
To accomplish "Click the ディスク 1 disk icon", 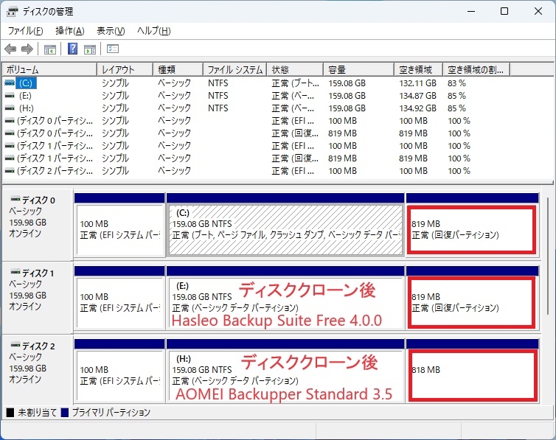I will pyautogui.click(x=15, y=272).
